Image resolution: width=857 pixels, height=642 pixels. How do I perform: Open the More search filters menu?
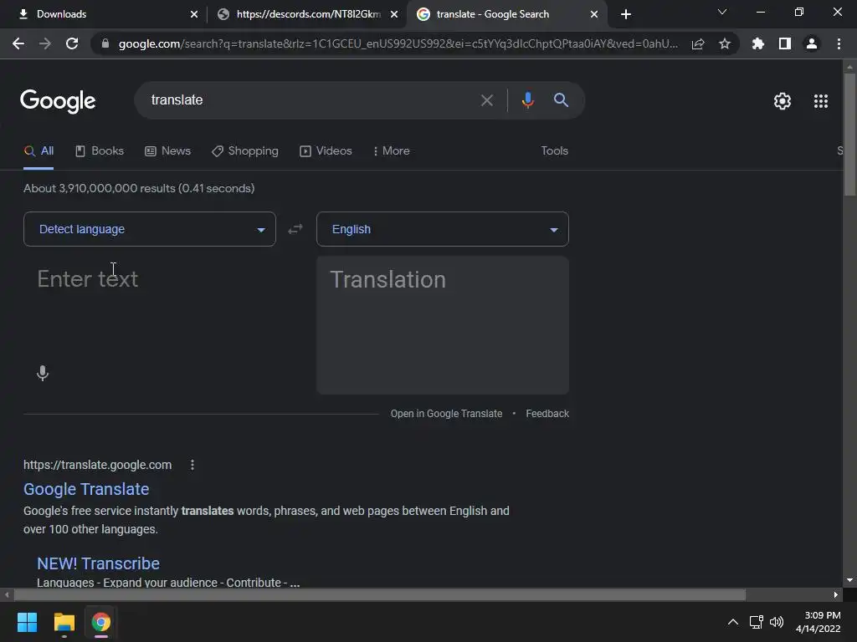[x=391, y=150]
